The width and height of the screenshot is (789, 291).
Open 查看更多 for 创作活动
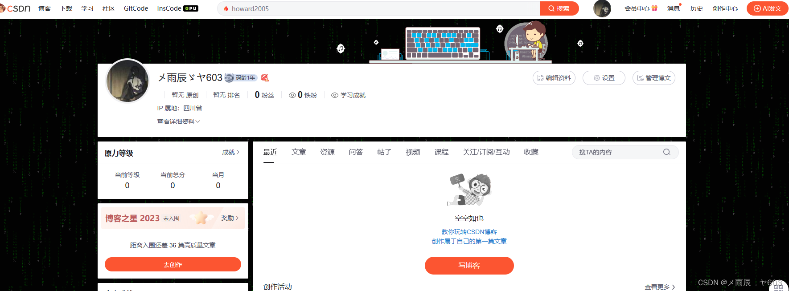660,287
